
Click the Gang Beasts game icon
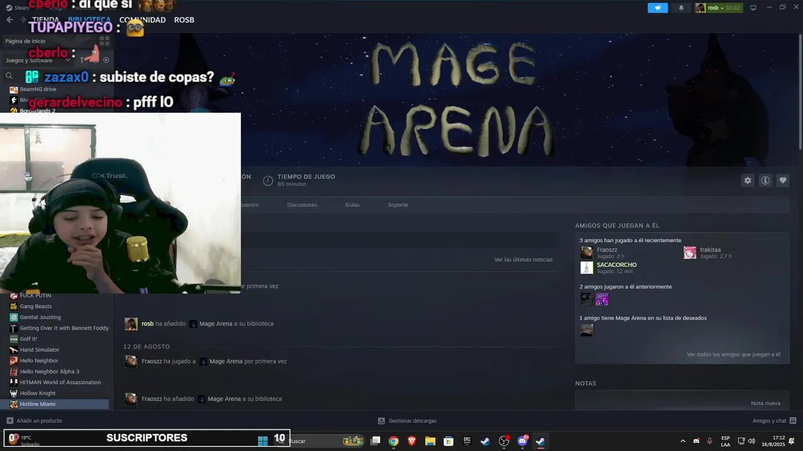[14, 306]
